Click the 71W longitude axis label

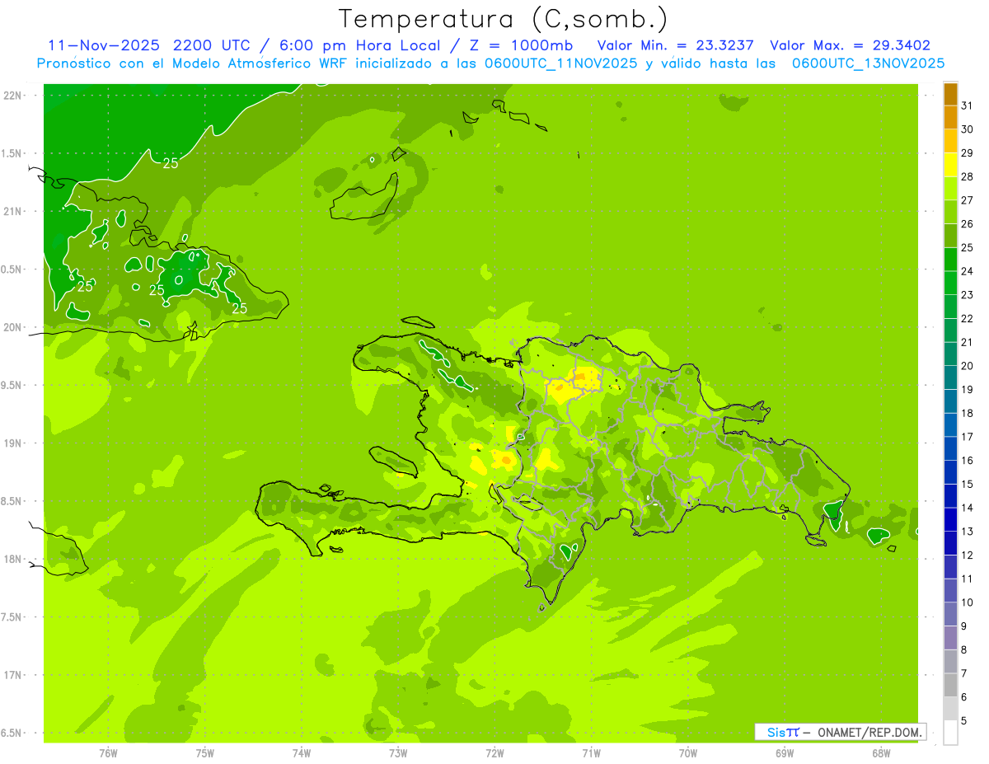pyautogui.click(x=591, y=753)
